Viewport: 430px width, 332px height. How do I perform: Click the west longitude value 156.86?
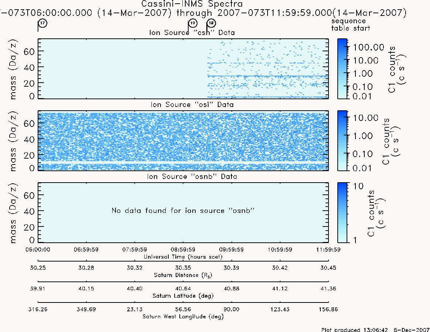pyautogui.click(x=328, y=309)
